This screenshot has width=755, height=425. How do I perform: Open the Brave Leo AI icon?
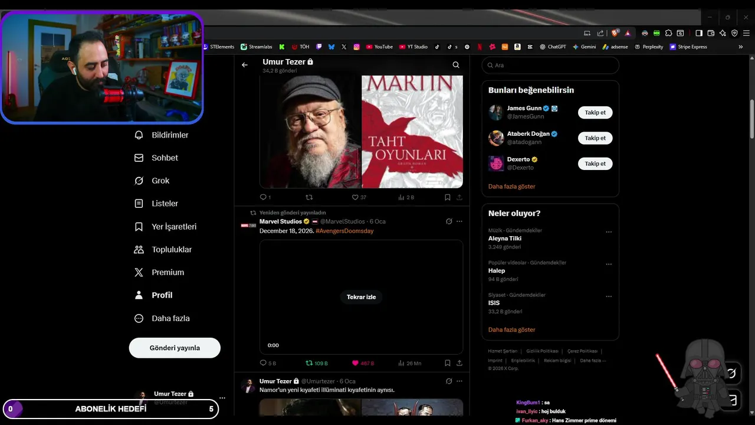(x=723, y=33)
